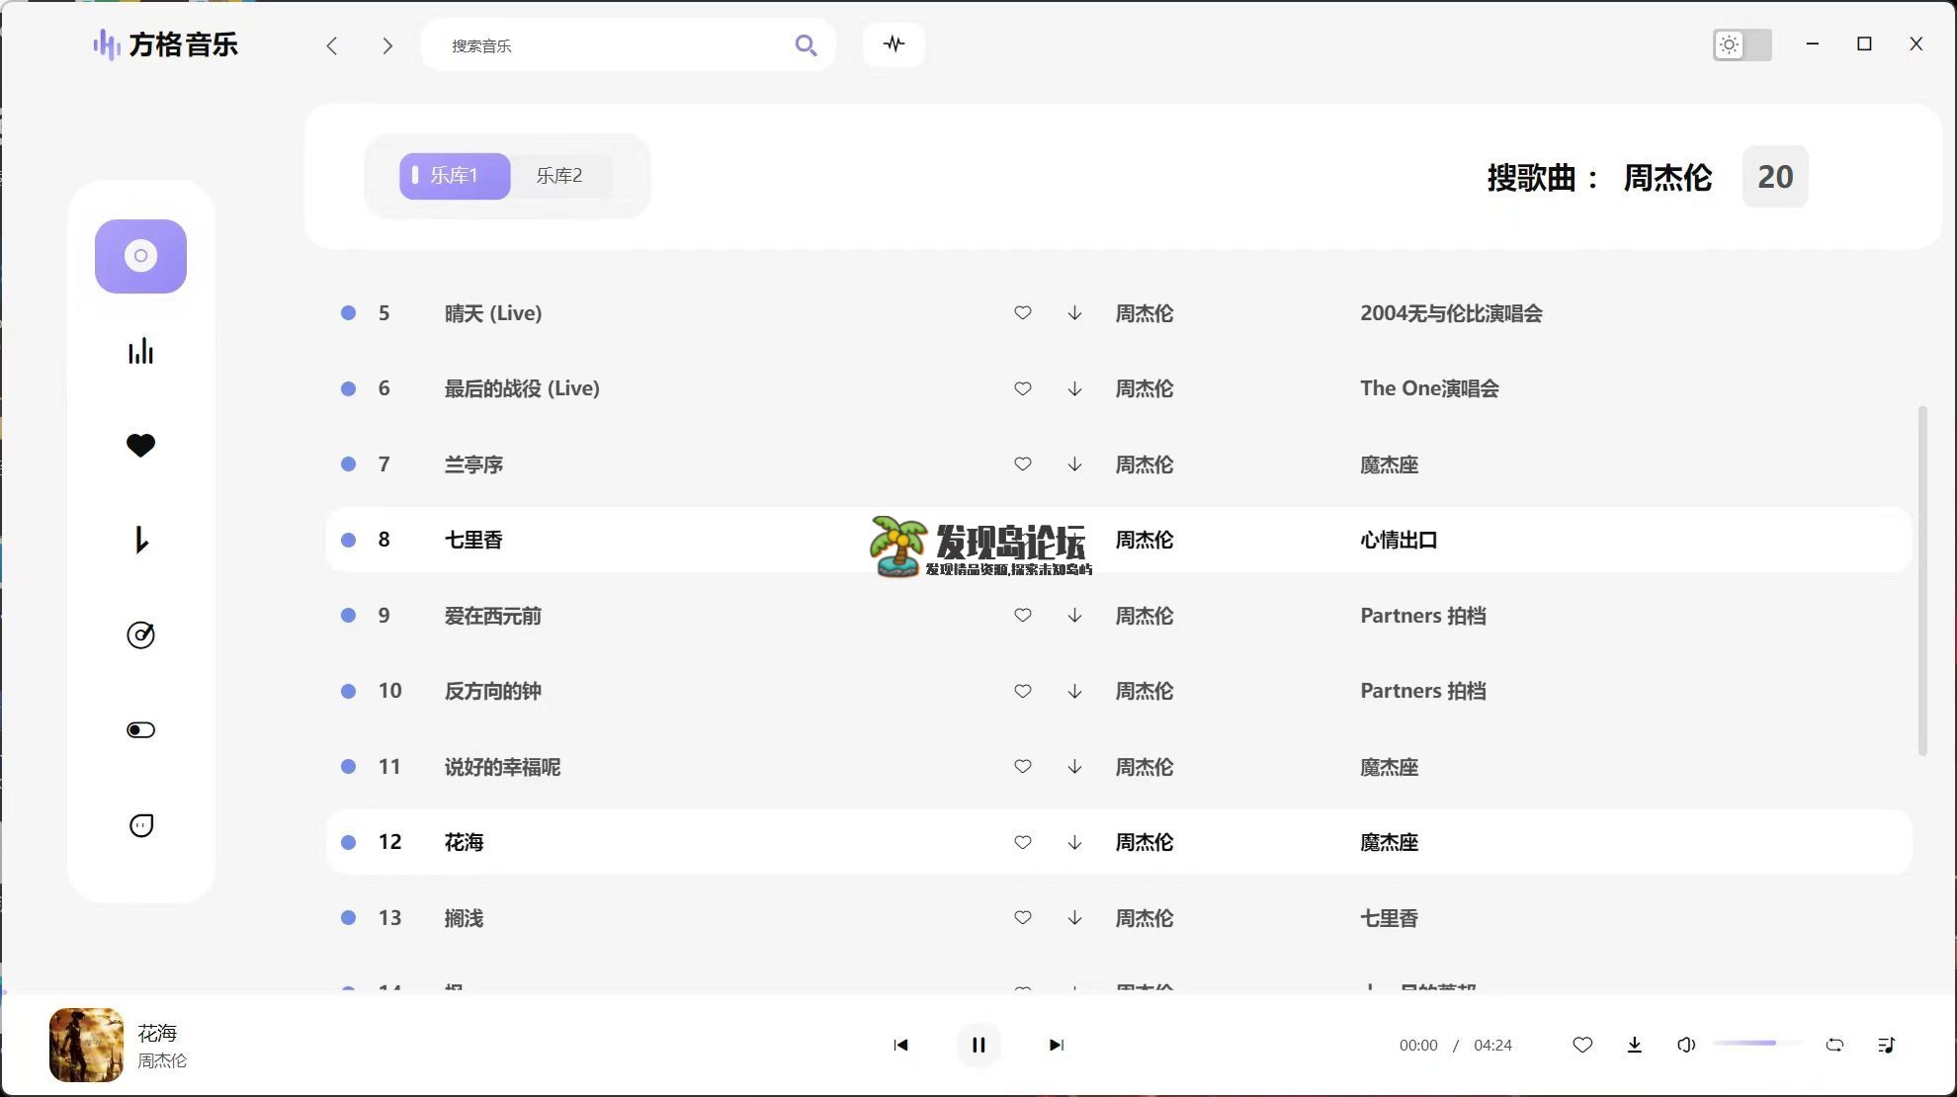Viewport: 1957px width, 1097px height.
Task: Open the playlist queue icon
Action: (x=1886, y=1045)
